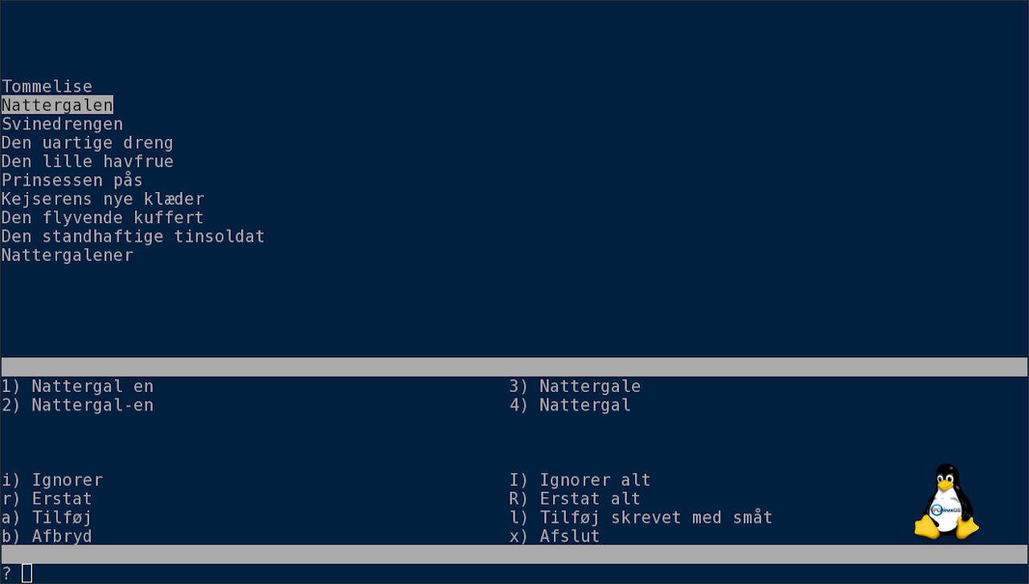
Task: Click the line 'Kejserens nye klæder'
Action: [x=103, y=199]
